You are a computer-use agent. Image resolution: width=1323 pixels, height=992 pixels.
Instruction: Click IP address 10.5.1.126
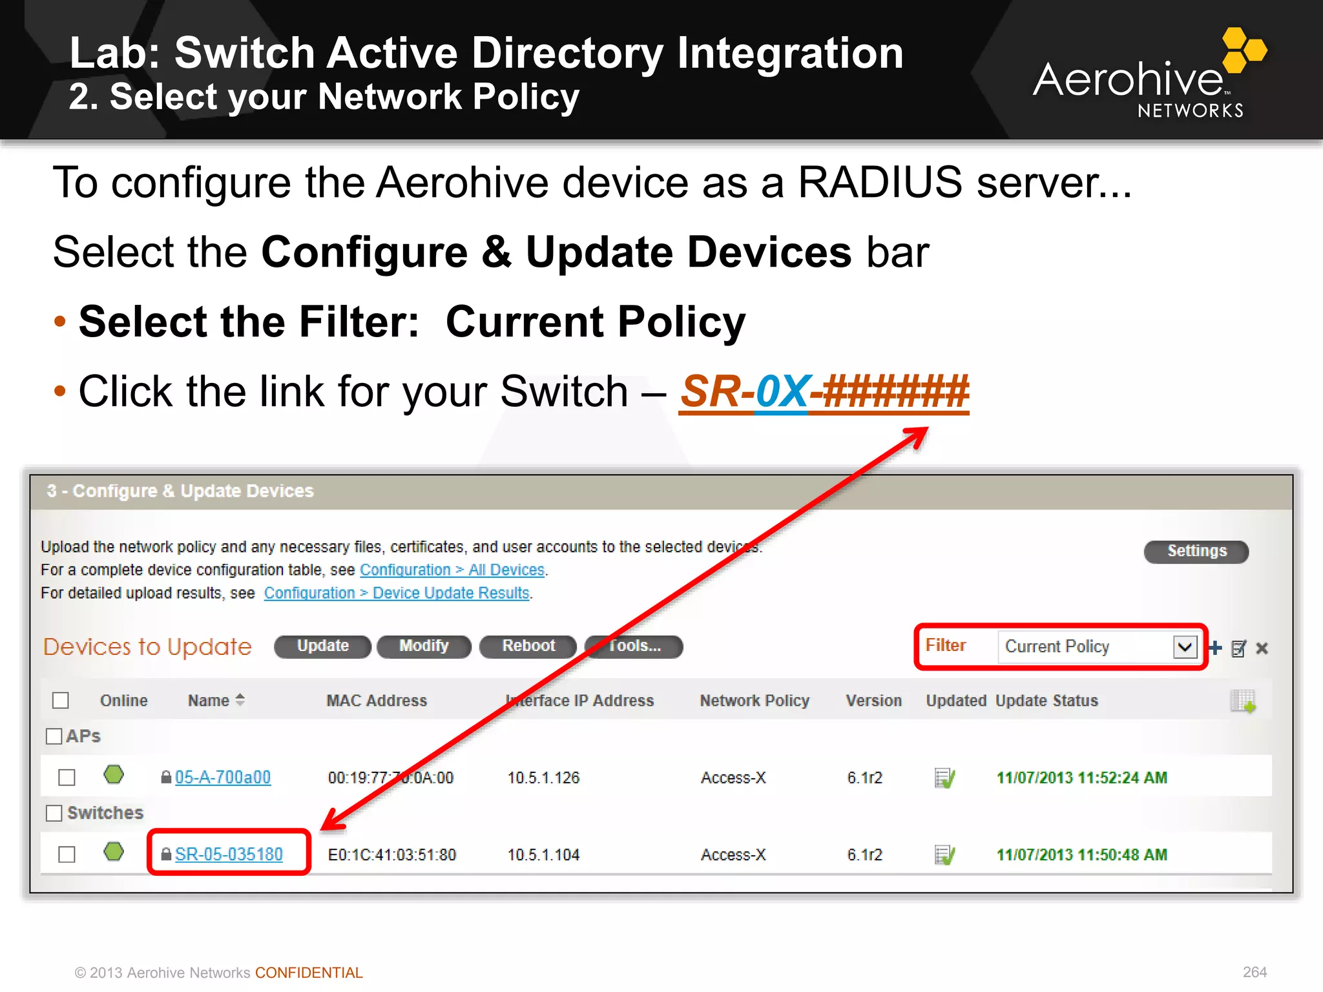click(543, 778)
